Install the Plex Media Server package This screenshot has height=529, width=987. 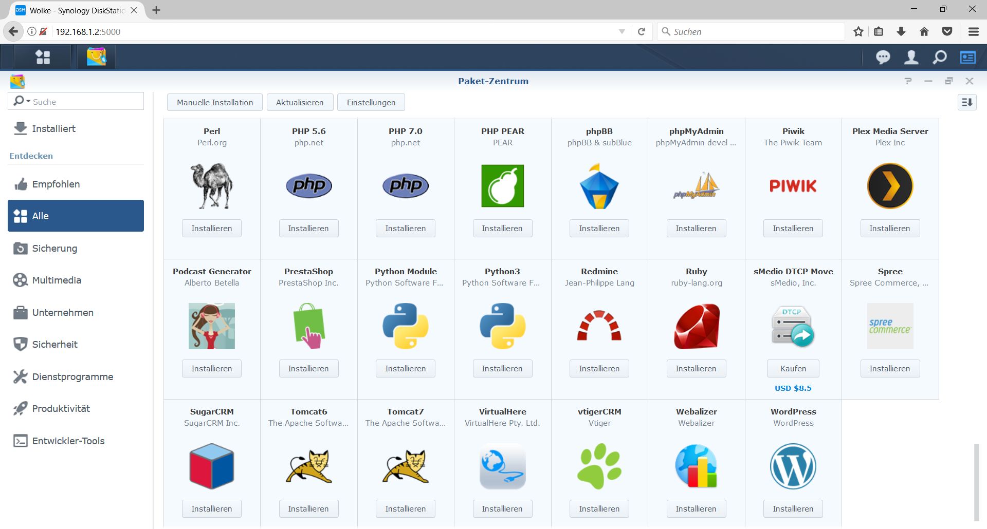coord(890,228)
